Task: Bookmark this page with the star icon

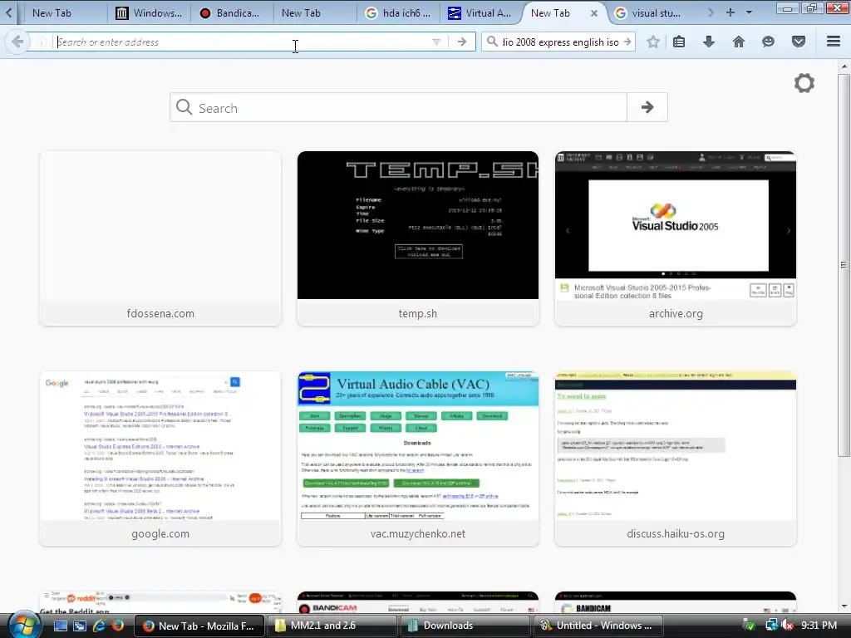Action: pos(653,42)
